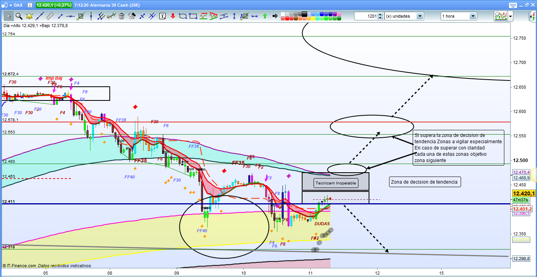
Task: Select the text annotation tool
Action: (x=162, y=16)
